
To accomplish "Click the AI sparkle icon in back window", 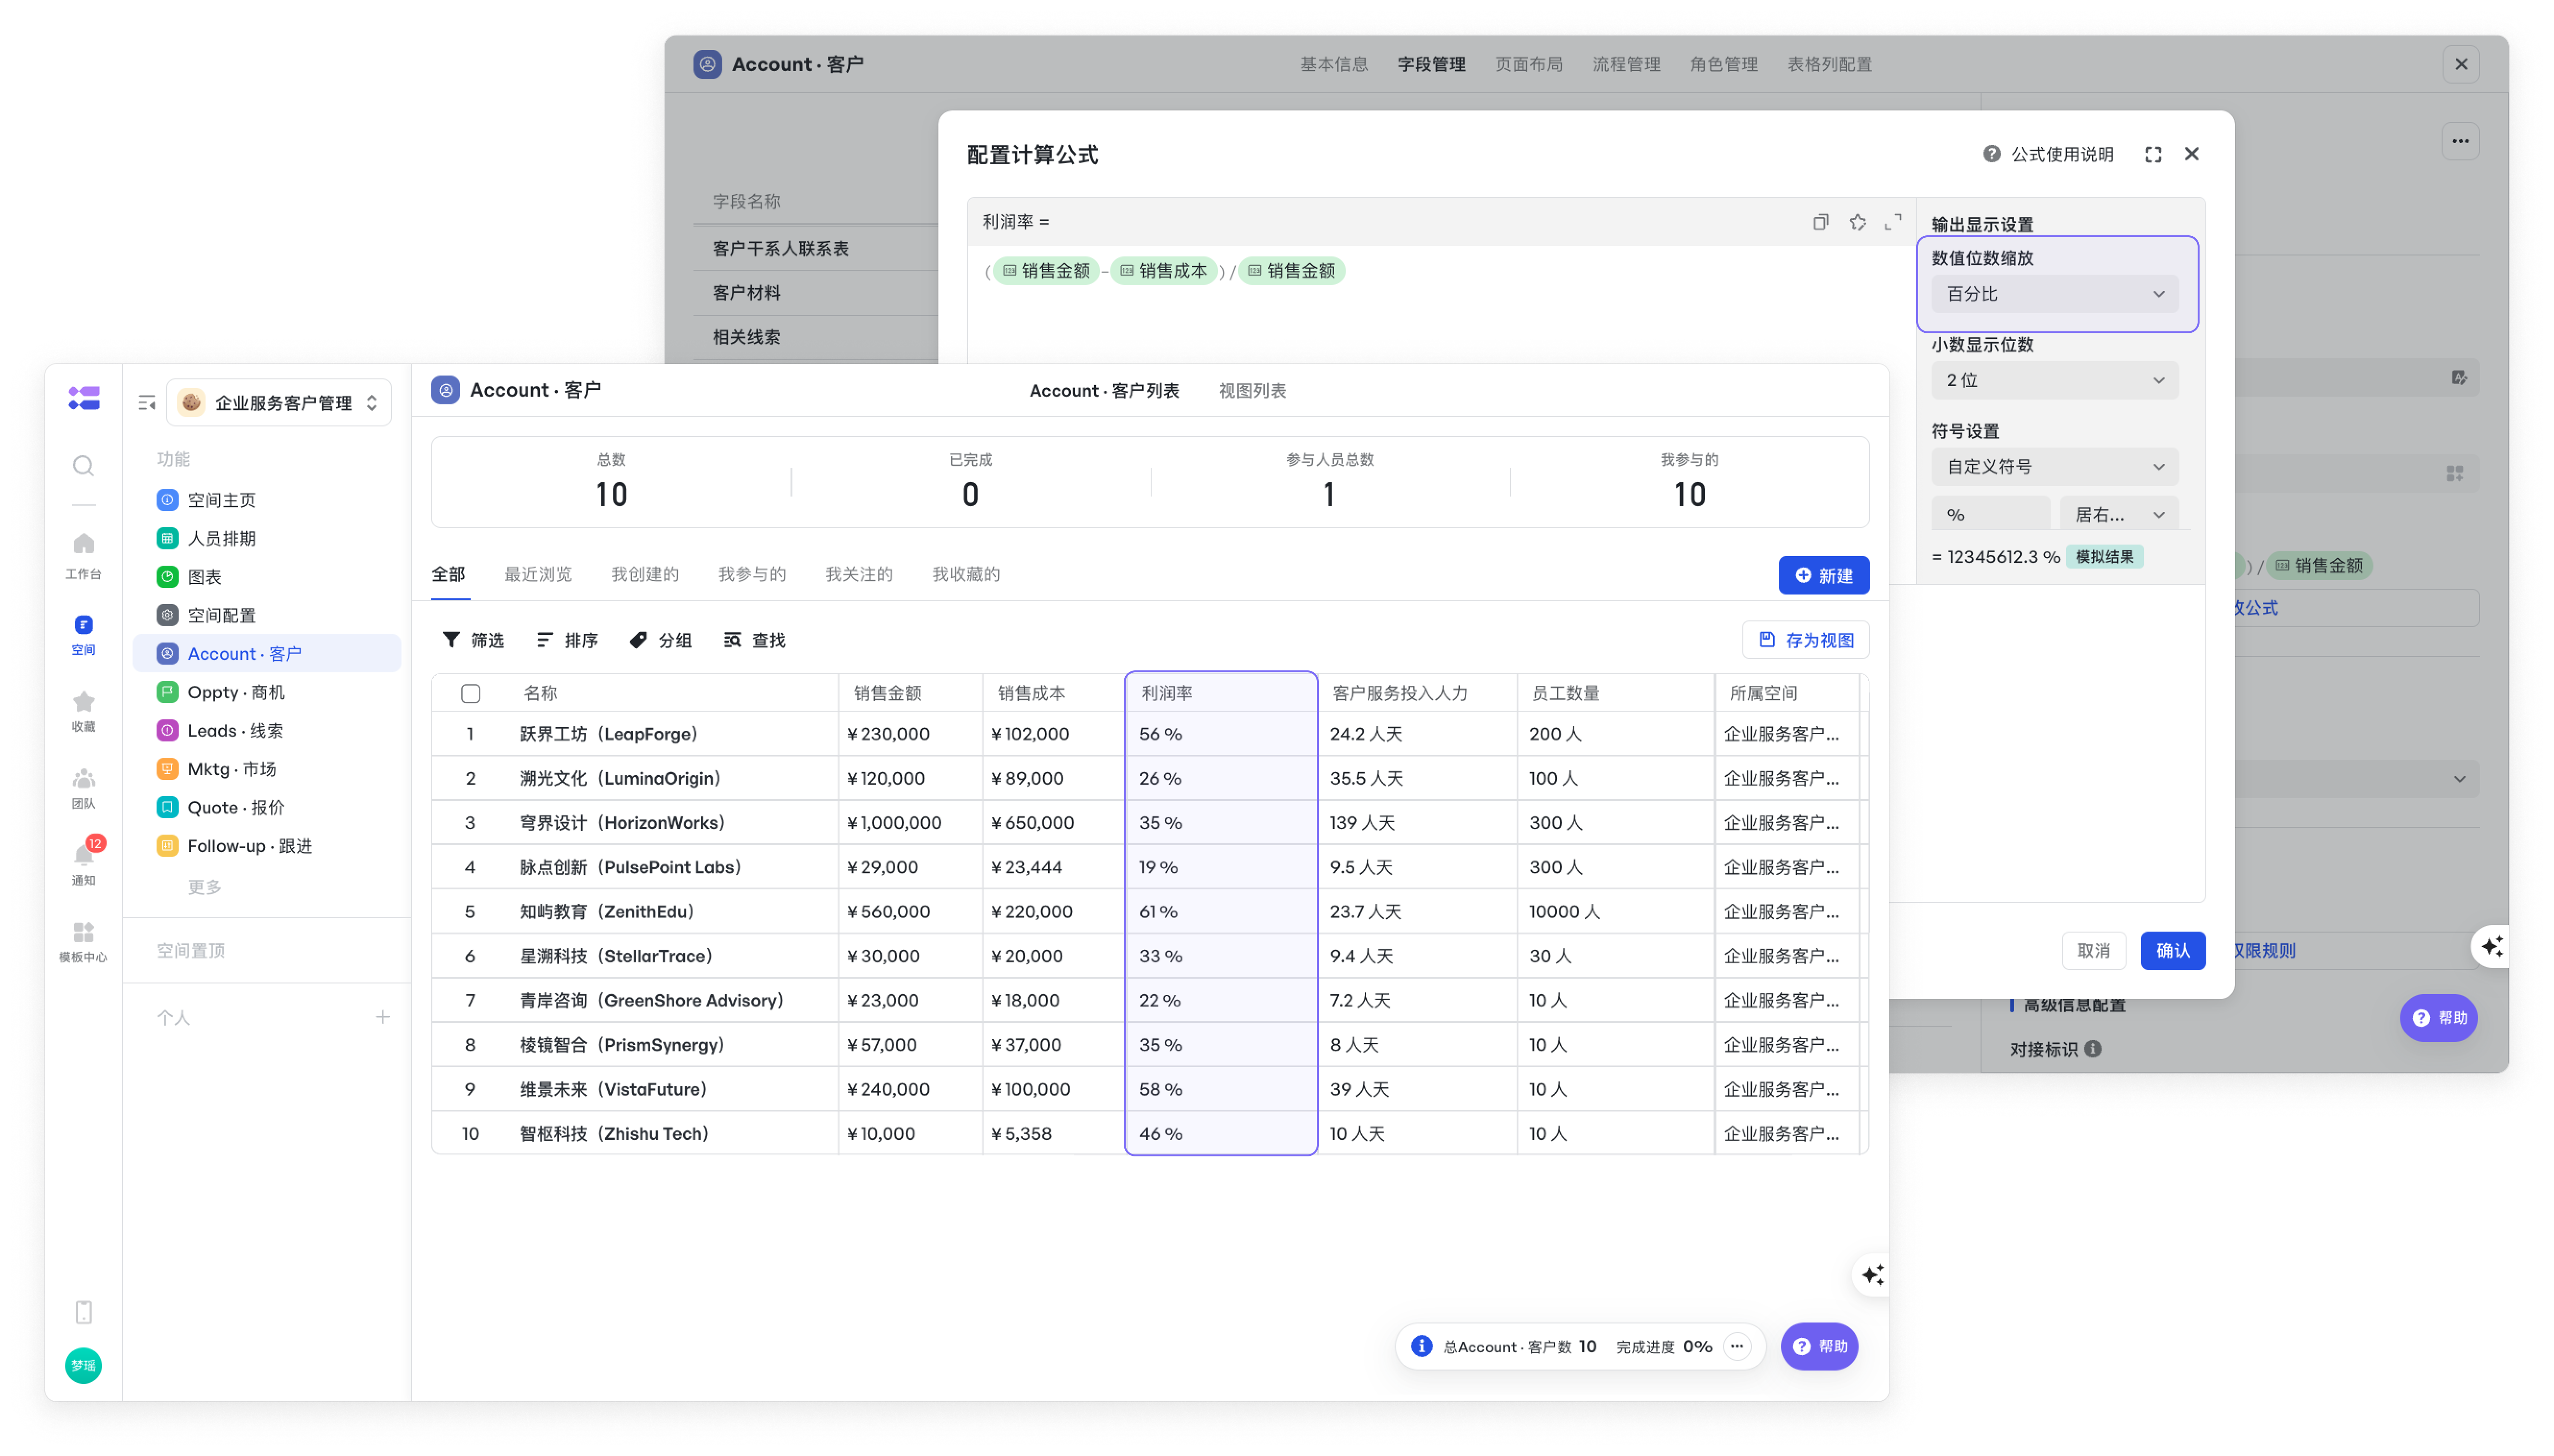I will coord(2491,946).
